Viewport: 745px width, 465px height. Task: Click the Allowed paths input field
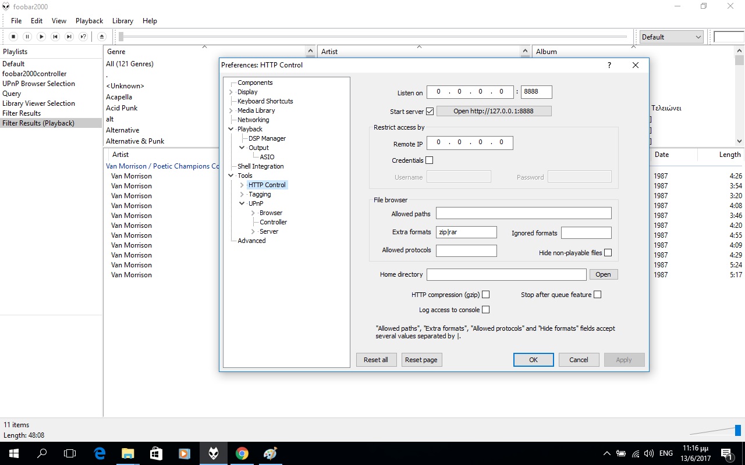pyautogui.click(x=524, y=214)
